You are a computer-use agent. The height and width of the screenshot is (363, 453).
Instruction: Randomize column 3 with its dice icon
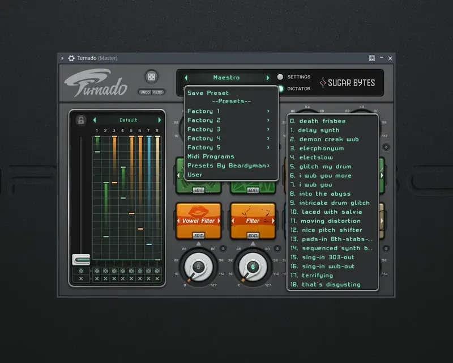pyautogui.click(x=114, y=271)
